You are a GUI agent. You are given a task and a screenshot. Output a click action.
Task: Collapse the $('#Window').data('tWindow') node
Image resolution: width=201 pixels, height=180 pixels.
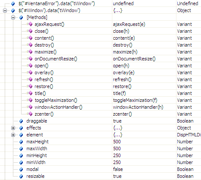coord(5,10)
